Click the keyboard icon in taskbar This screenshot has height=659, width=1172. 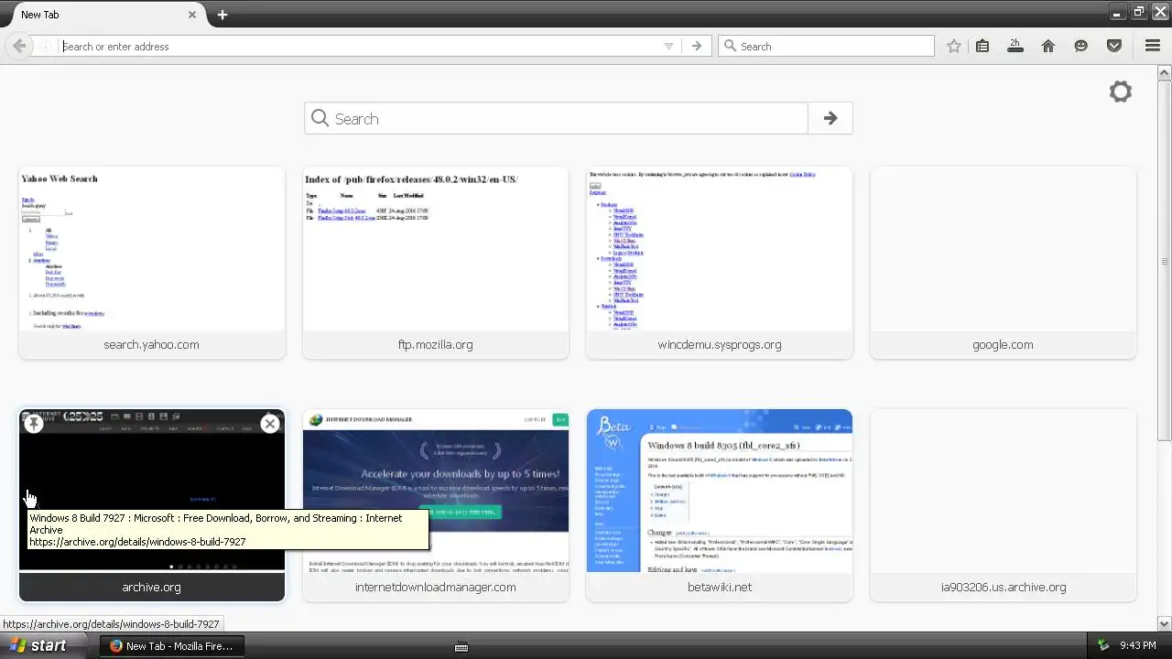(461, 646)
